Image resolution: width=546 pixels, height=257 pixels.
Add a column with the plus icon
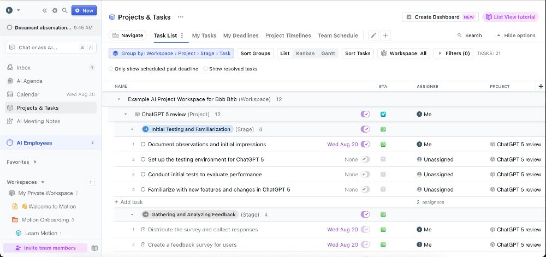pyautogui.click(x=541, y=86)
